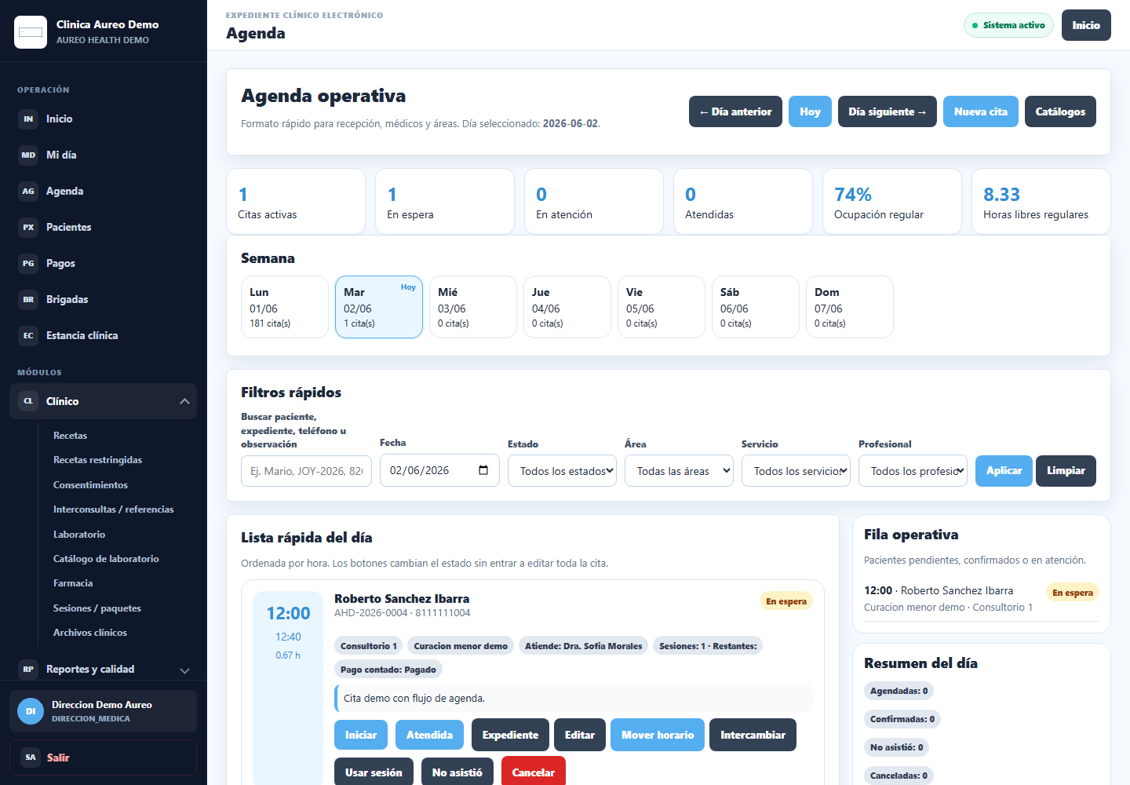Click the BR badge icon for Brigadas
1130x785 pixels.
(x=28, y=300)
